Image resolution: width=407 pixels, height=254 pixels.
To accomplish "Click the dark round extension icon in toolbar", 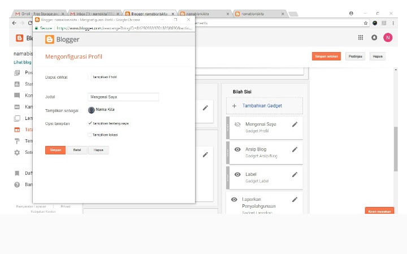I will coord(375,23).
